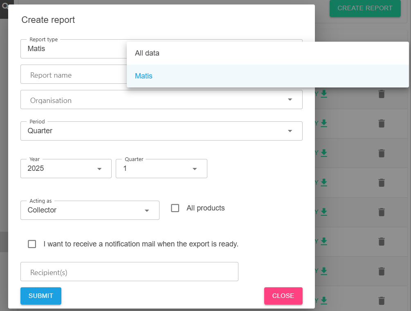Delete the report in the second row
The image size is (411, 311).
(x=381, y=123)
